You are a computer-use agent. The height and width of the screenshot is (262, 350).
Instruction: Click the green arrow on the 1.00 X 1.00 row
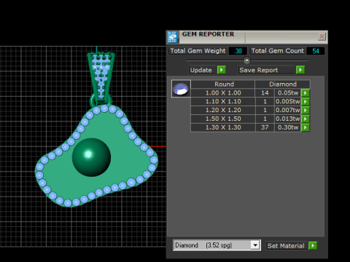306,93
